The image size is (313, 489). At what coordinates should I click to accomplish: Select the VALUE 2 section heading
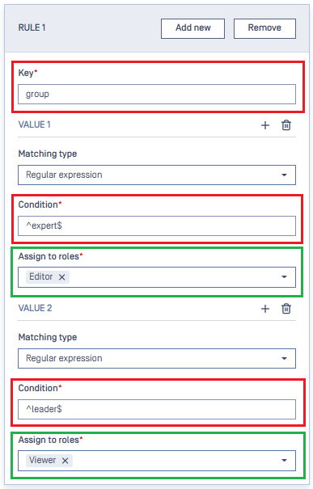tap(35, 308)
